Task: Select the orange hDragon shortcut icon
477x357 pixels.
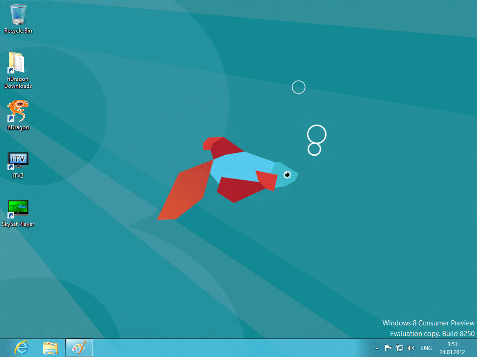Action: pos(18,111)
